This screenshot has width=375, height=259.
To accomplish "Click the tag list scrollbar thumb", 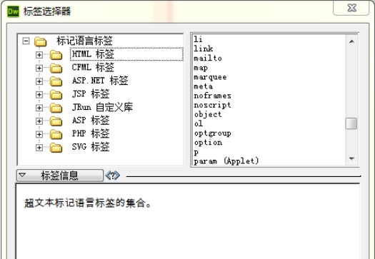I will [351, 123].
